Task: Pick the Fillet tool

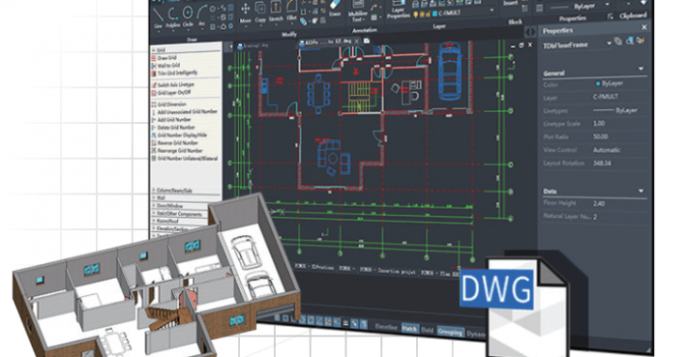Action: tap(292, 11)
